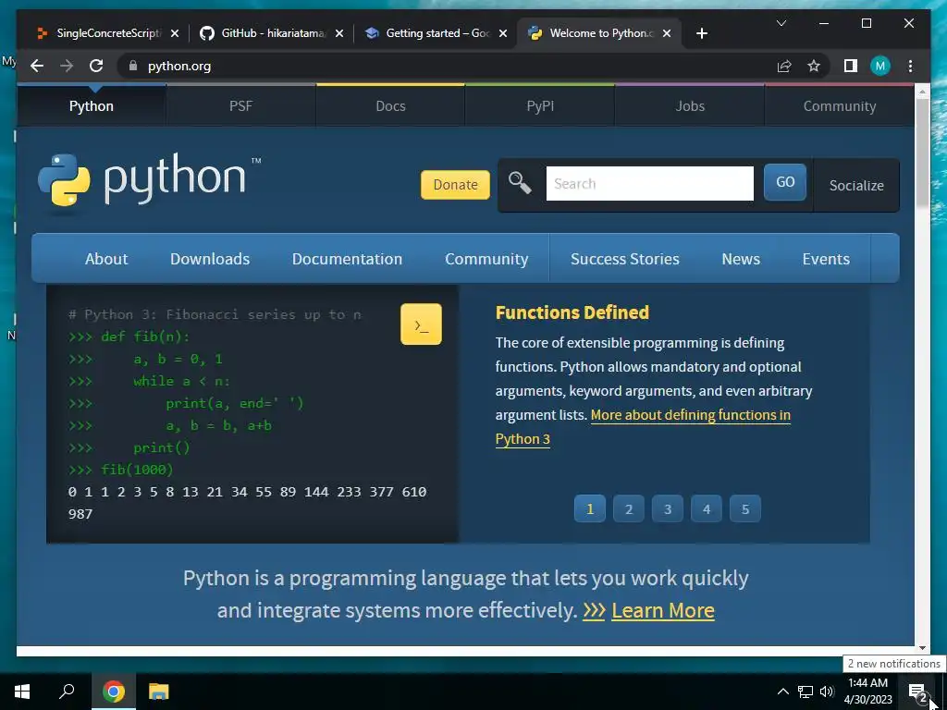Open Windows taskbar search
Image resolution: width=947 pixels, height=710 pixels.
tap(67, 692)
